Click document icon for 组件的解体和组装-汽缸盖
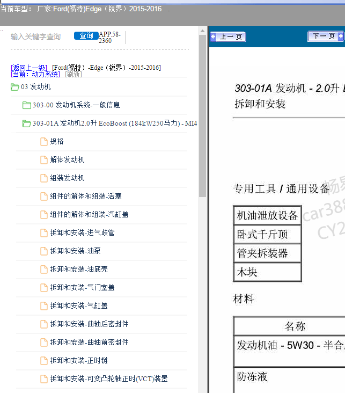This screenshot has width=345, height=393. 44,215
